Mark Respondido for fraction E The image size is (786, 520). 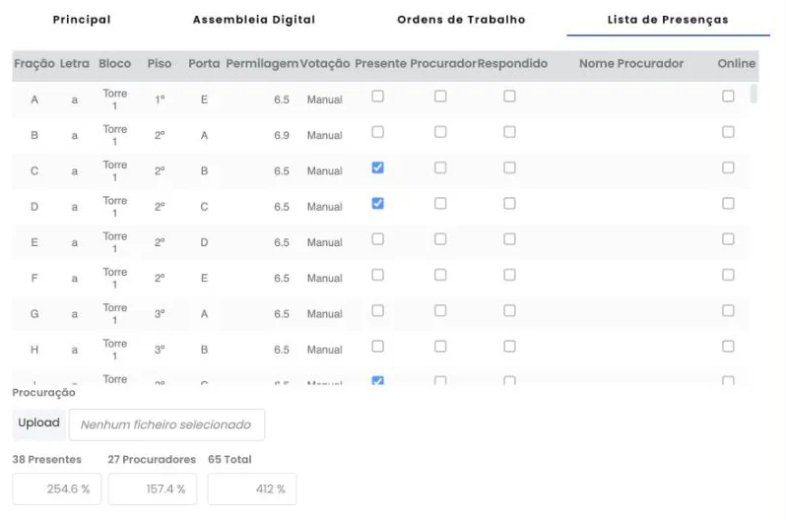click(x=510, y=239)
